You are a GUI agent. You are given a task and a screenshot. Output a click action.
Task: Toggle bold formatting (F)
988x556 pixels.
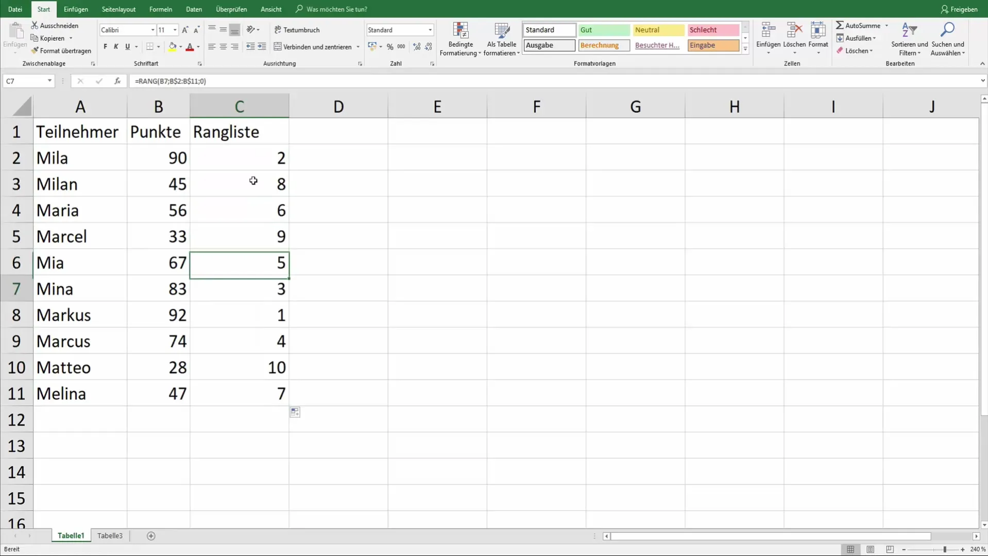click(x=105, y=46)
